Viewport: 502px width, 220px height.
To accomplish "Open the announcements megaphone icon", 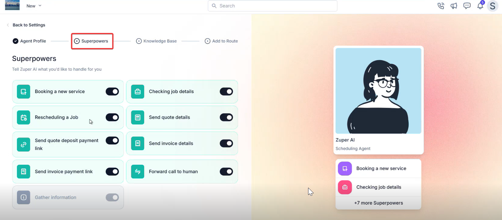I will pos(454,6).
